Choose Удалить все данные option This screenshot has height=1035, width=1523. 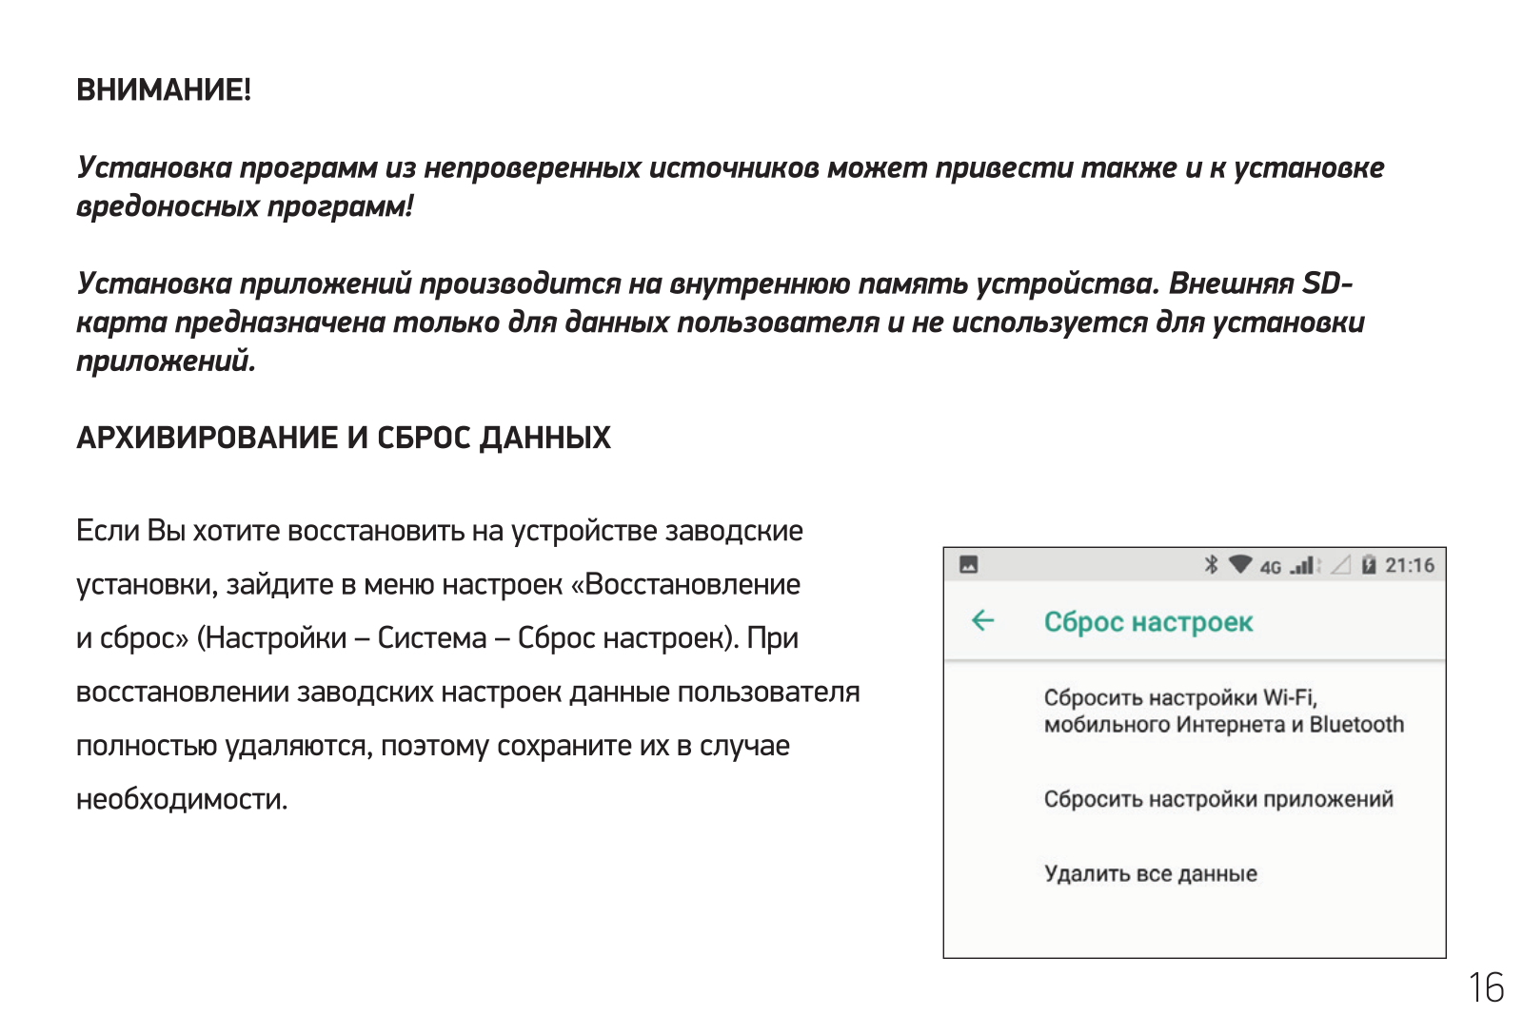point(1150,873)
